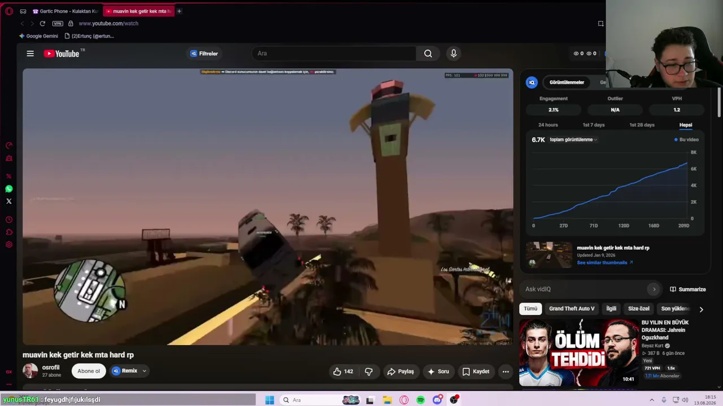Submit search with the magnifier button

click(428, 54)
